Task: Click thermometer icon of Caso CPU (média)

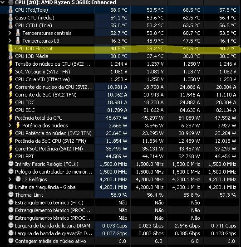Action: [10, 18]
